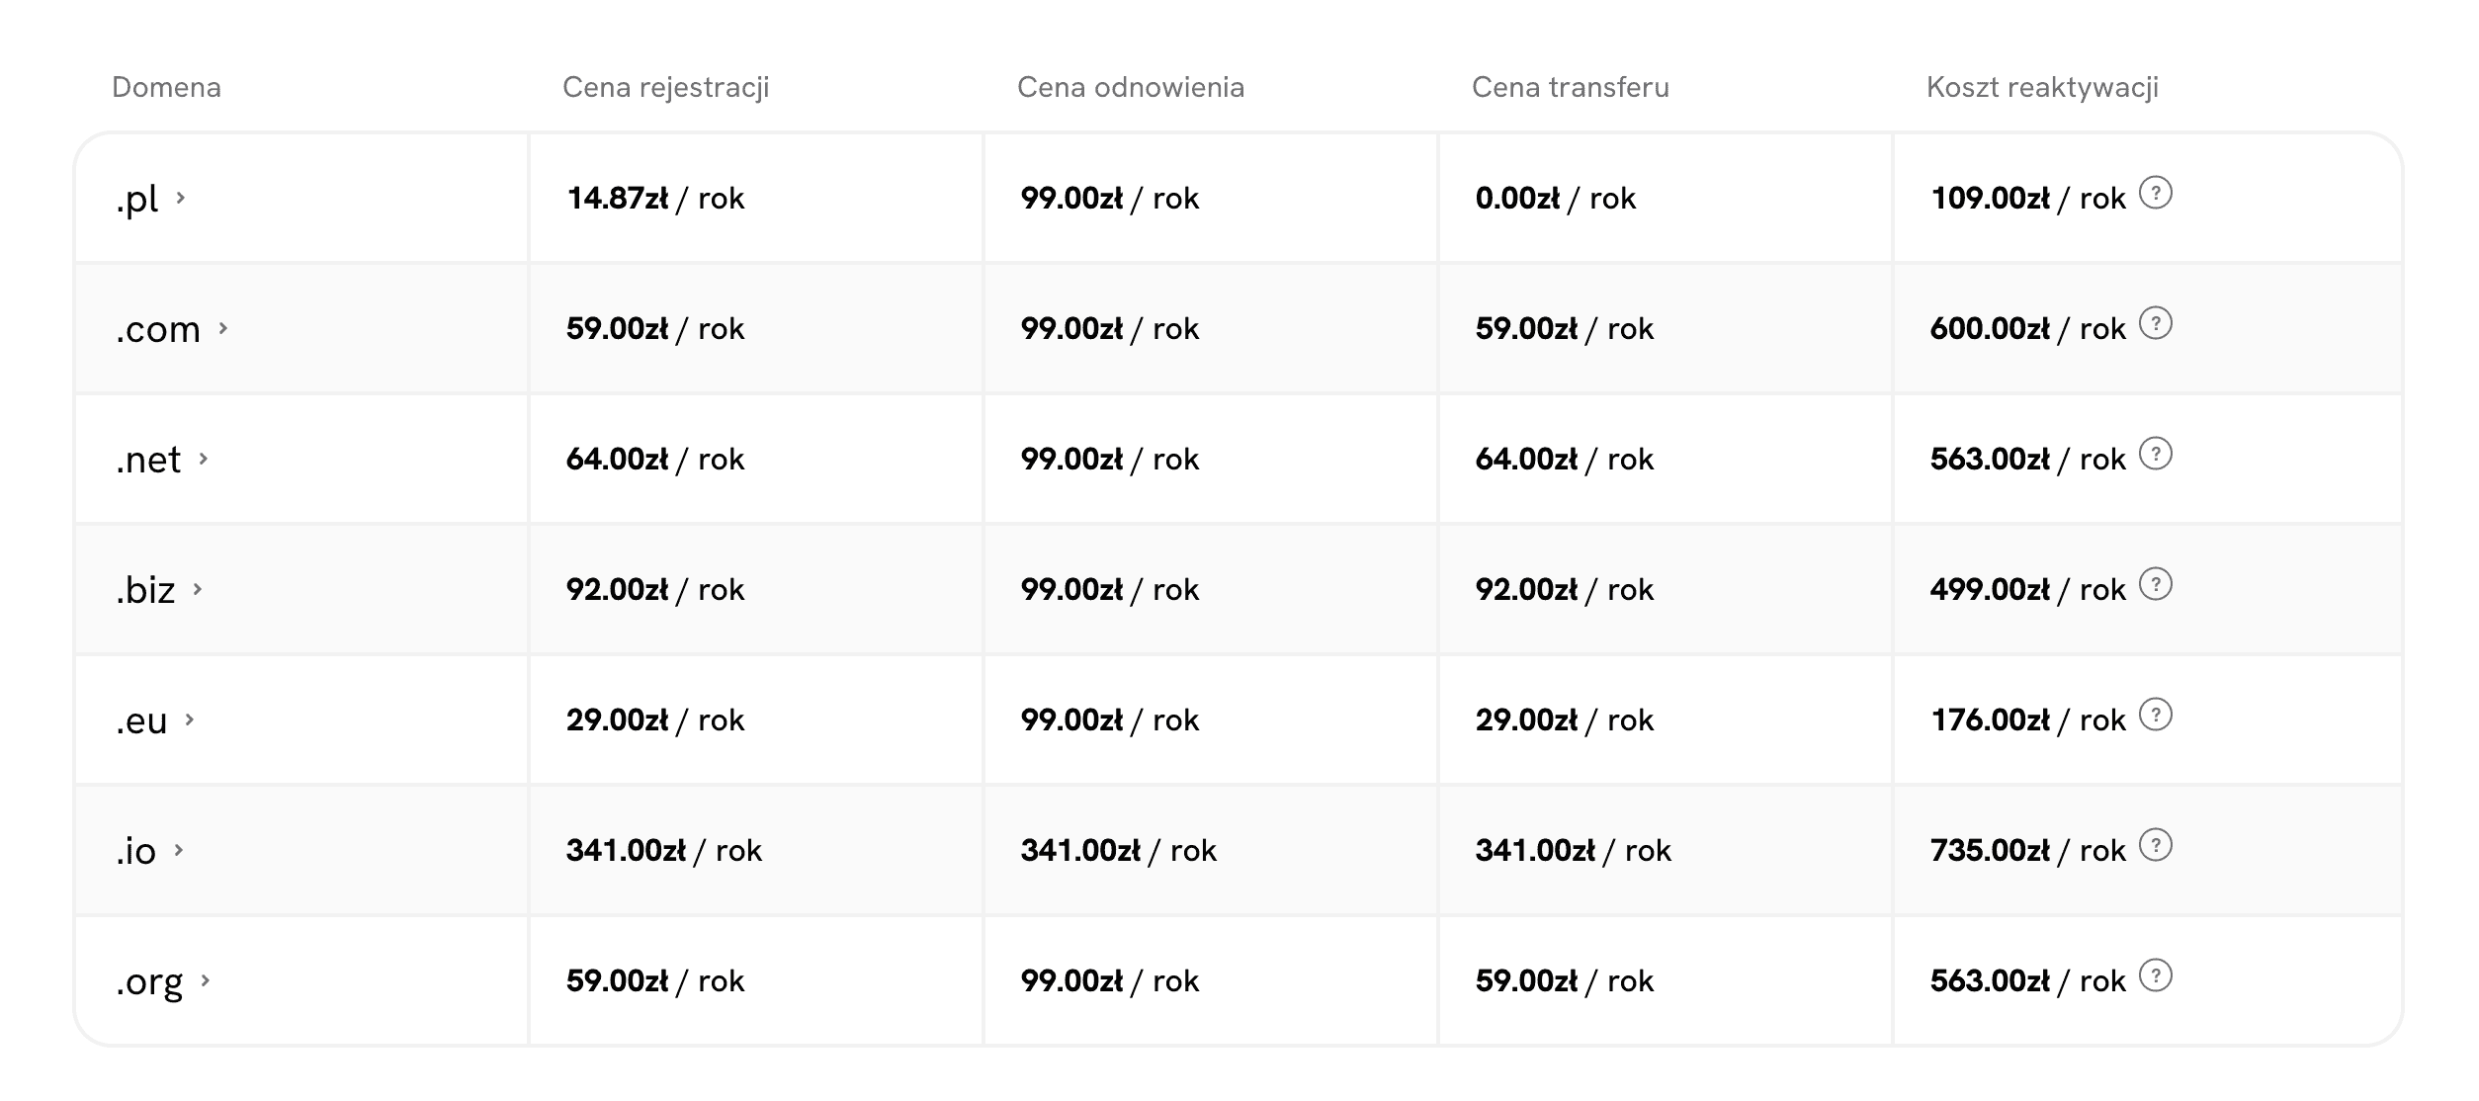Click chevron arrow beside .eu
This screenshot has width=2479, height=1101.
190,720
